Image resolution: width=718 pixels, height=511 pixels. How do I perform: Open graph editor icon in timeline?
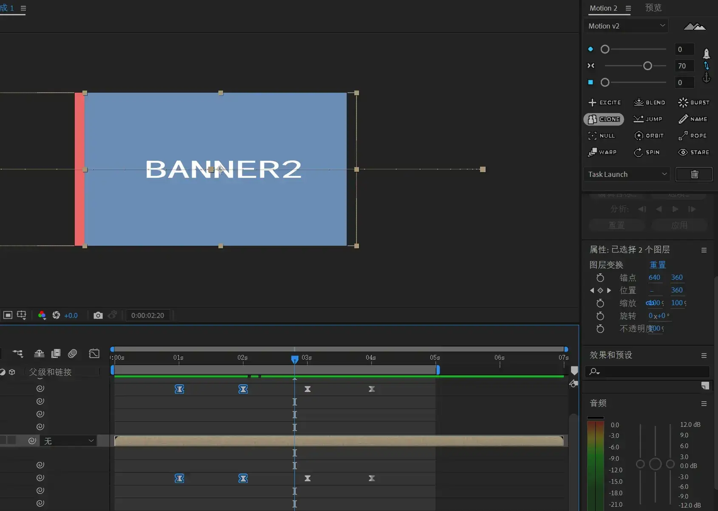coord(94,353)
